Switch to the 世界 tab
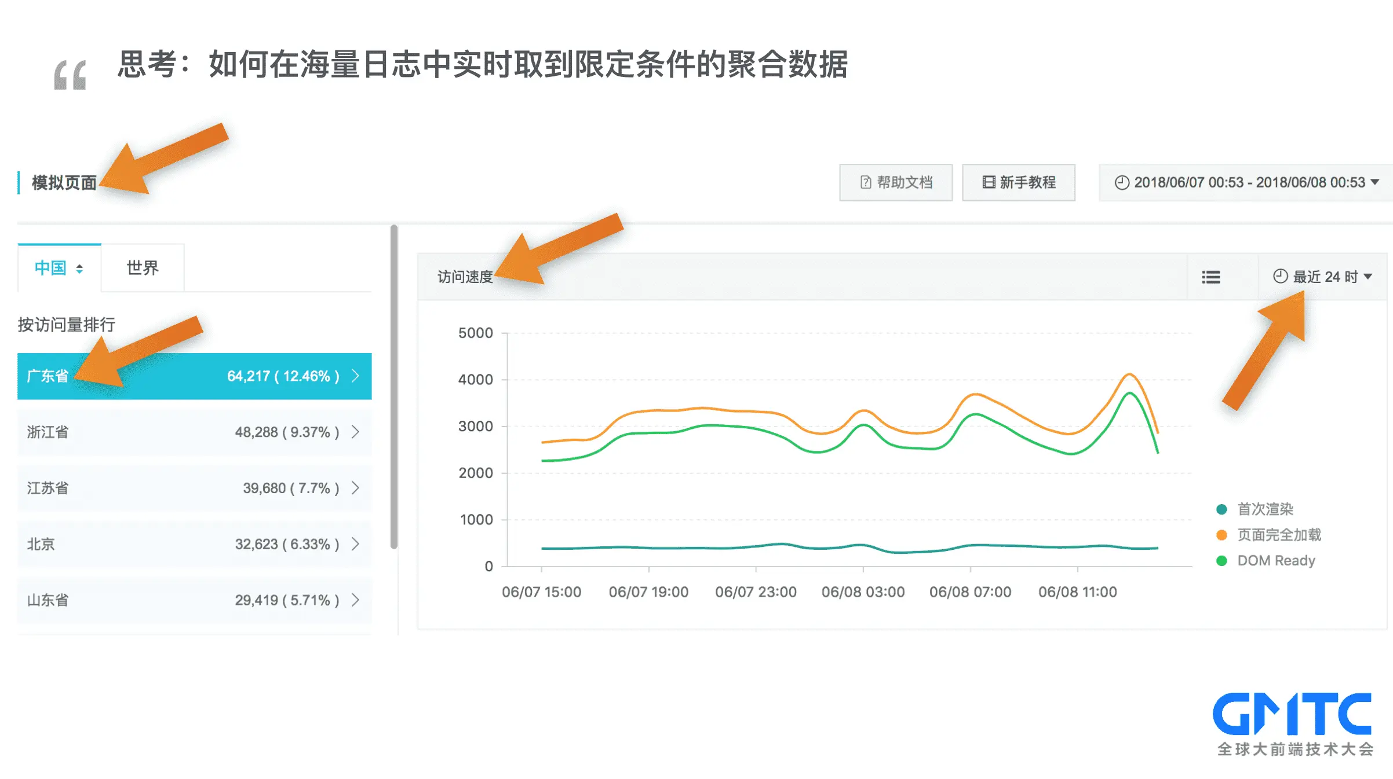The width and height of the screenshot is (1393, 779). [x=143, y=268]
